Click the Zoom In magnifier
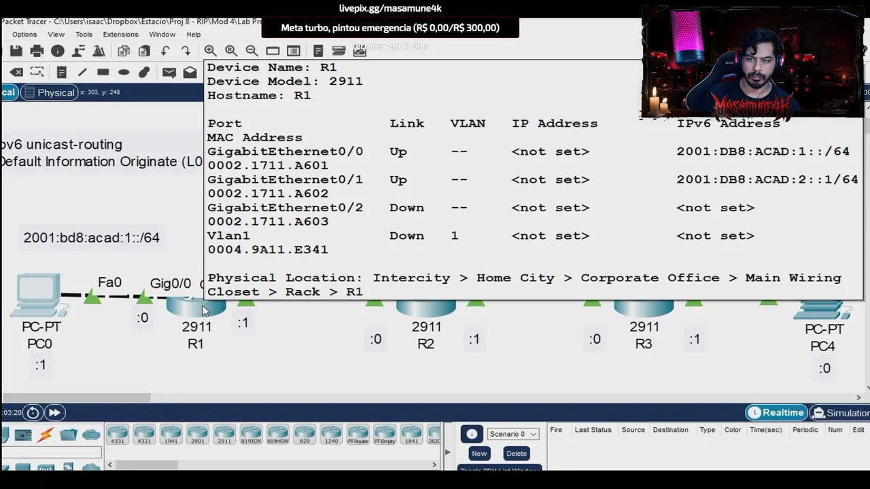This screenshot has width=870, height=489. point(211,51)
